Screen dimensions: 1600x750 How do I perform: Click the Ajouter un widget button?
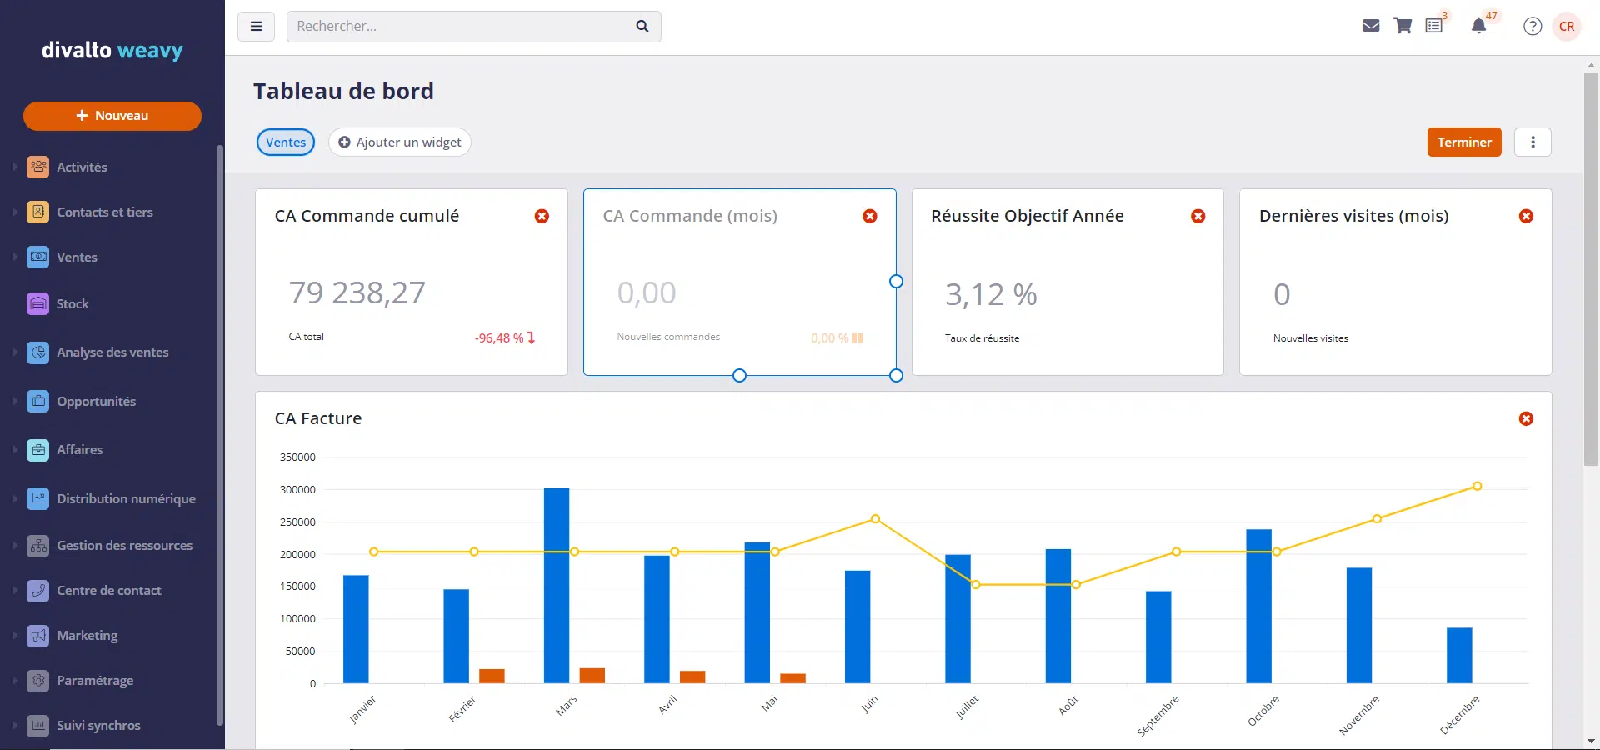[x=399, y=142]
